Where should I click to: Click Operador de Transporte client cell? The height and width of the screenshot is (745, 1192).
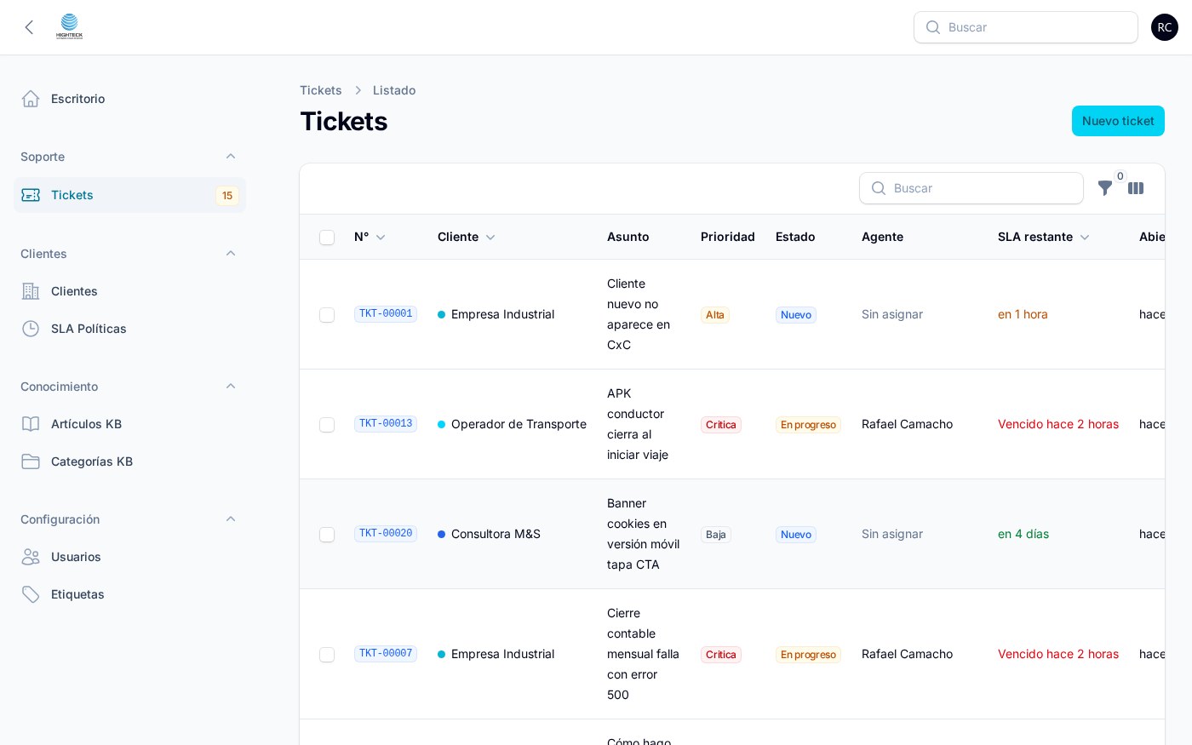(x=512, y=424)
